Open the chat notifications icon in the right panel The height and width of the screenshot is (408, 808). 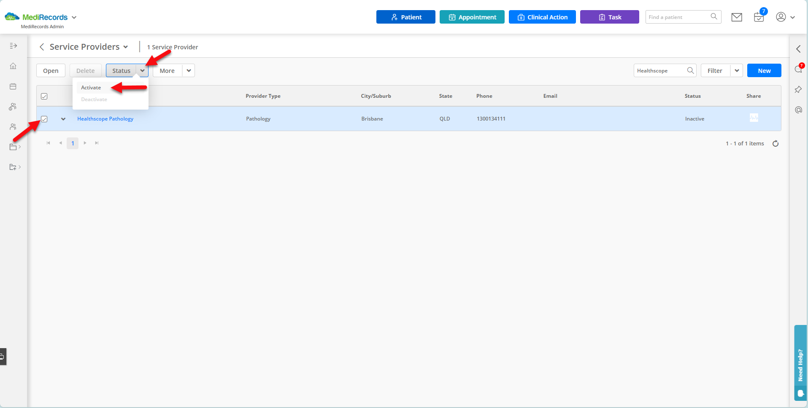(799, 69)
